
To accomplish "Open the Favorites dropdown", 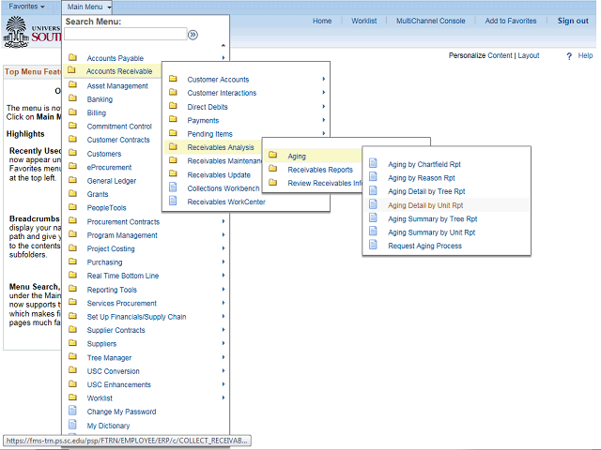I will [25, 7].
